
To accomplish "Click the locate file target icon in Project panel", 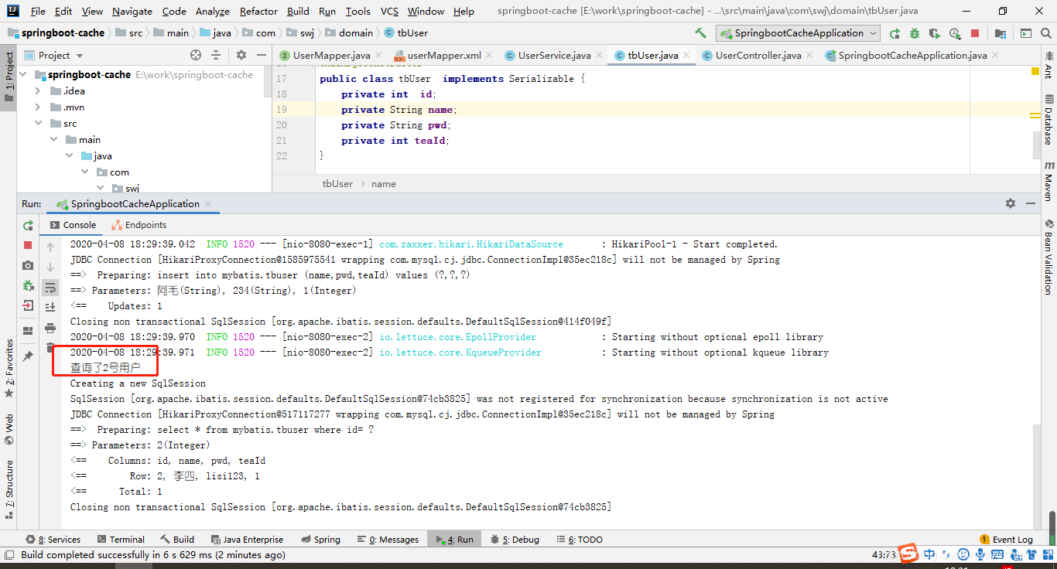I will (196, 55).
